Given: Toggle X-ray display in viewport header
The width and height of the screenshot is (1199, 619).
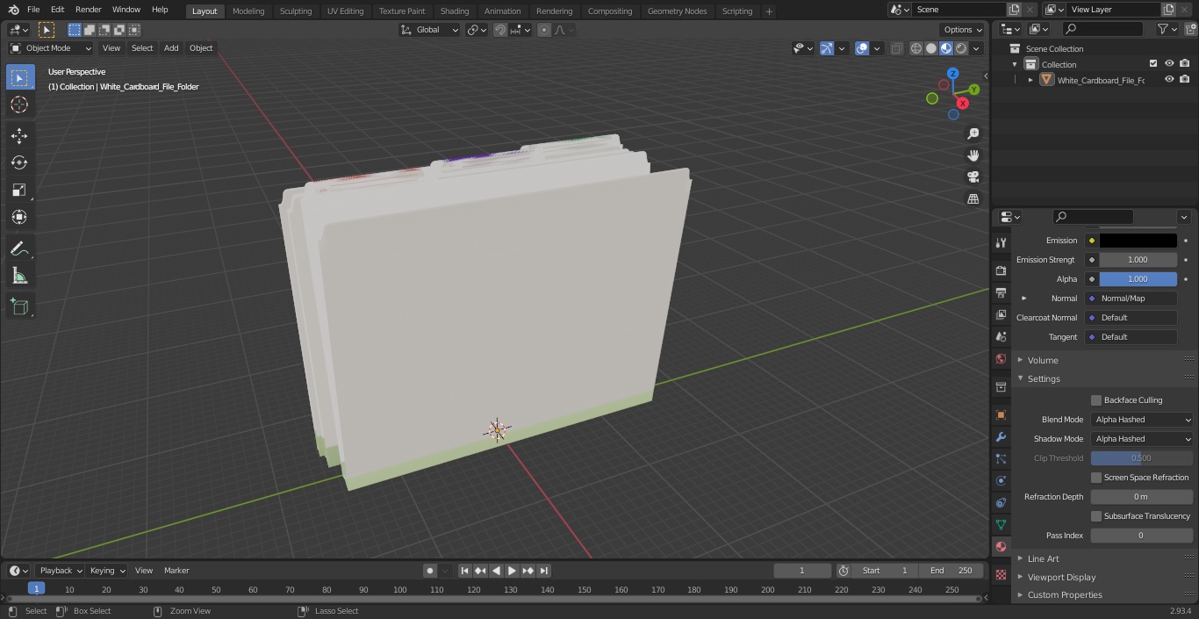Looking at the screenshot, I should point(896,48).
